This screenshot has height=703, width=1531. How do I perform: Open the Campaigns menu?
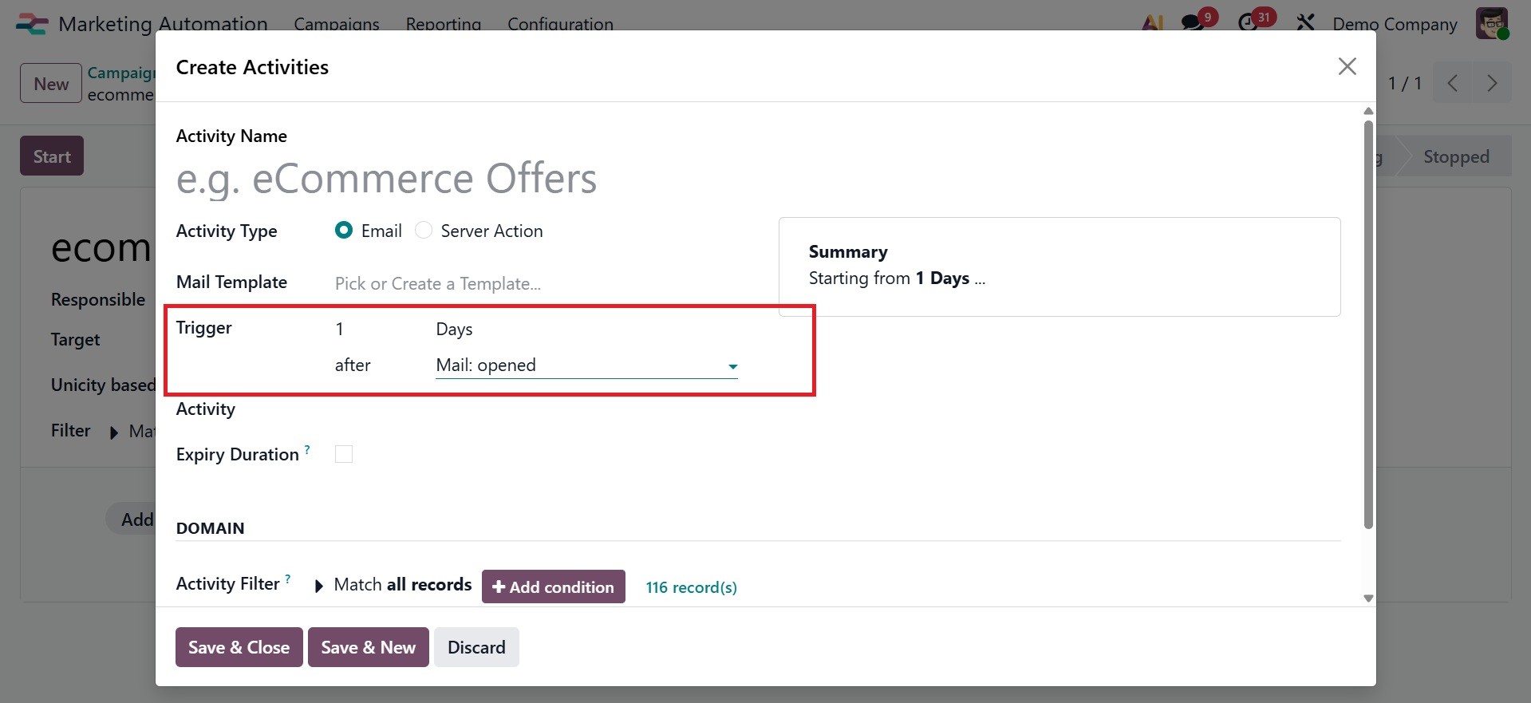[336, 24]
